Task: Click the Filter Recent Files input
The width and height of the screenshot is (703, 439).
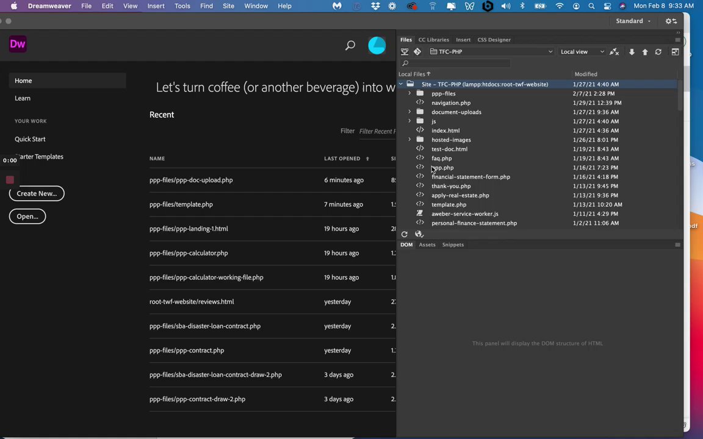Action: coord(377,131)
